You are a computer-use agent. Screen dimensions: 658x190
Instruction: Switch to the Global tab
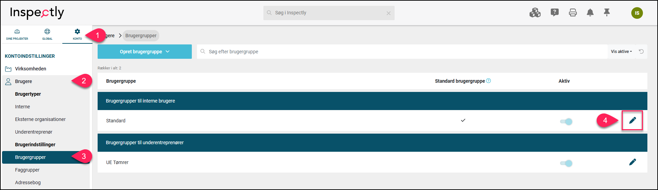[x=47, y=35]
